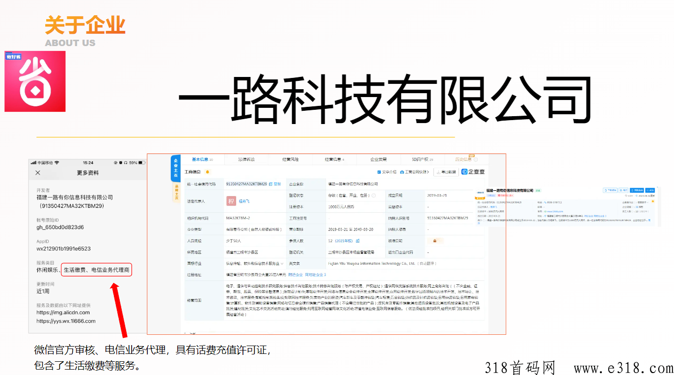This screenshot has height=375, width=674.
Task: Select the 品牌主页 side tab
Action: (176, 192)
